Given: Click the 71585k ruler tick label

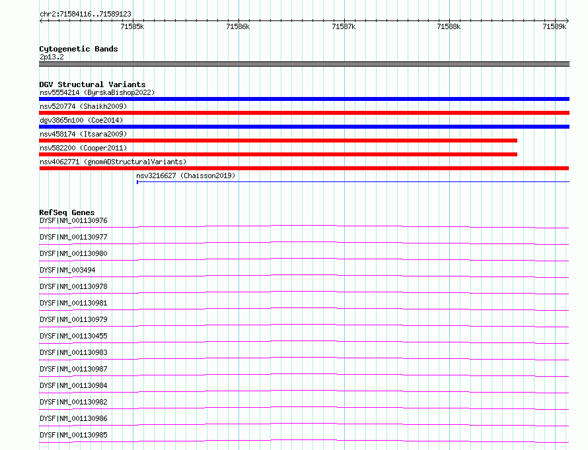Looking at the screenshot, I should [132, 26].
